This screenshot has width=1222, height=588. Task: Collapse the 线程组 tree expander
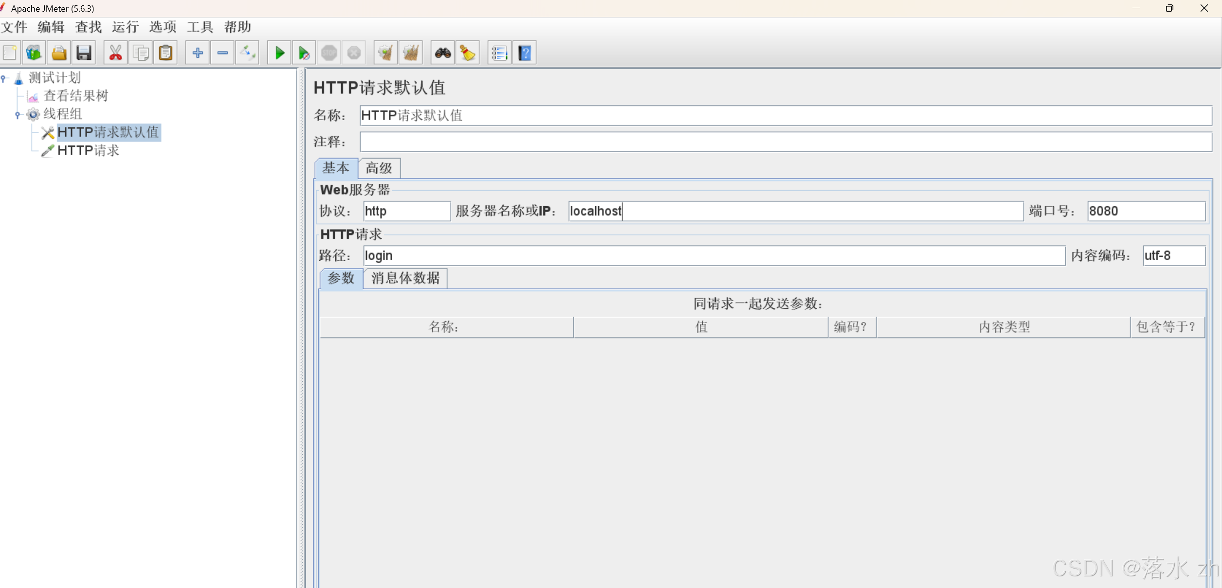18,115
